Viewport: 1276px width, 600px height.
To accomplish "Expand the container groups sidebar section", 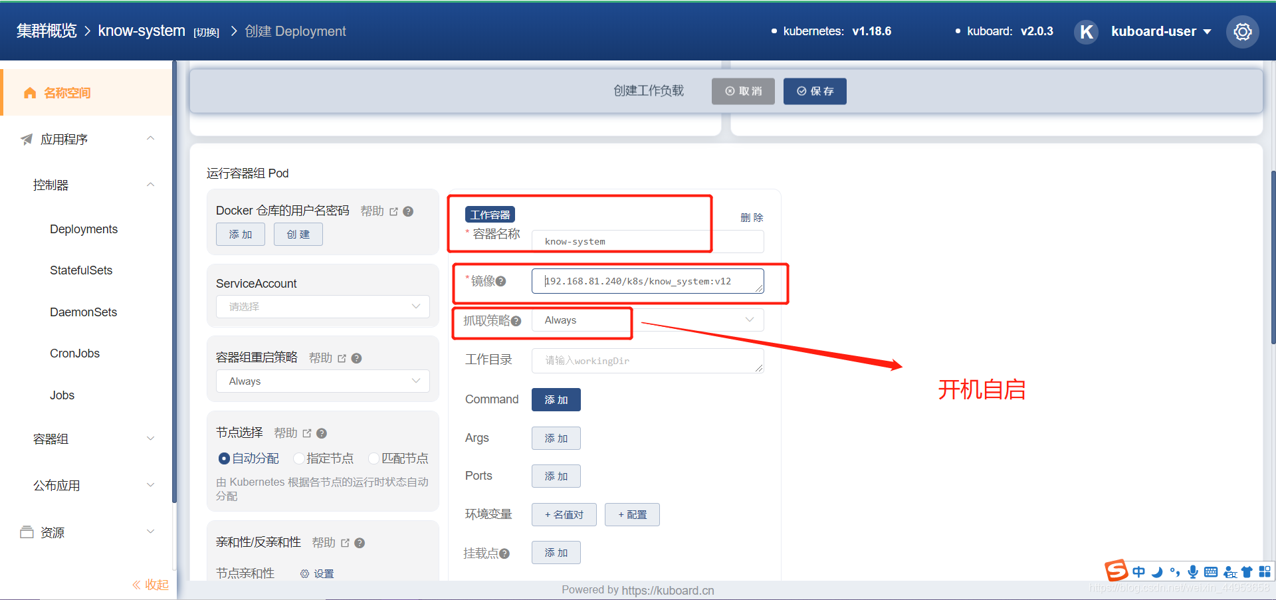I will (151, 439).
